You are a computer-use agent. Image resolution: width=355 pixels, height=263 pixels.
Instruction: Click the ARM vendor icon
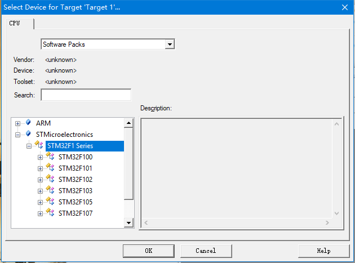coord(28,122)
